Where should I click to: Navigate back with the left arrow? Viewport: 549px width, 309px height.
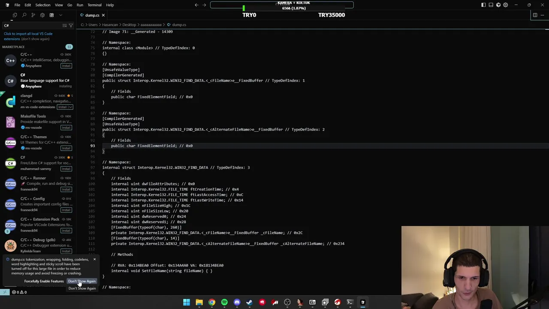pyautogui.click(x=196, y=5)
